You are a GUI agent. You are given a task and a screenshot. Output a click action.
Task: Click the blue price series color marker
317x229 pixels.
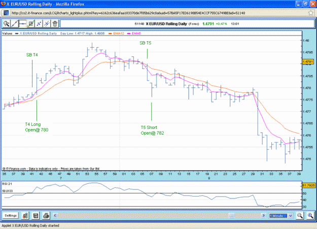click(x=17, y=34)
